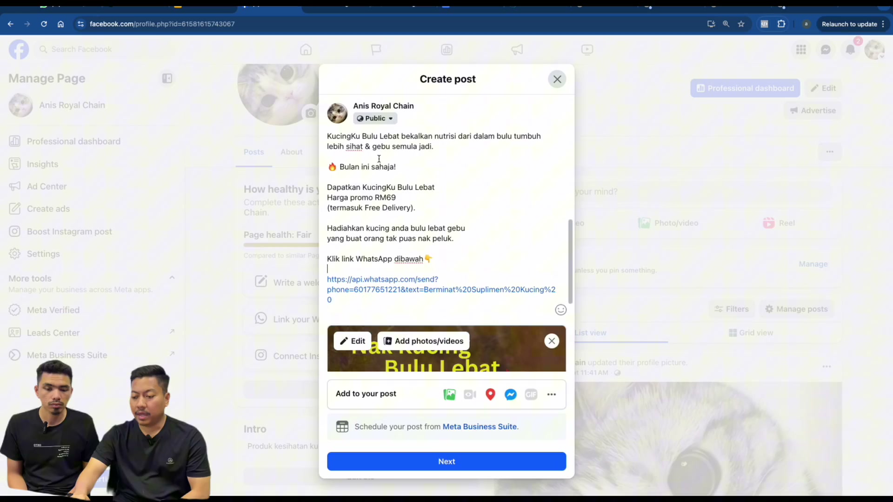Viewport: 893px width, 502px height.
Task: Open the Ad Center megaphone in the top bar
Action: coord(517,50)
